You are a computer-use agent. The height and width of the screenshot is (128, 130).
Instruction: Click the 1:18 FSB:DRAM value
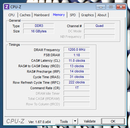click(77, 55)
